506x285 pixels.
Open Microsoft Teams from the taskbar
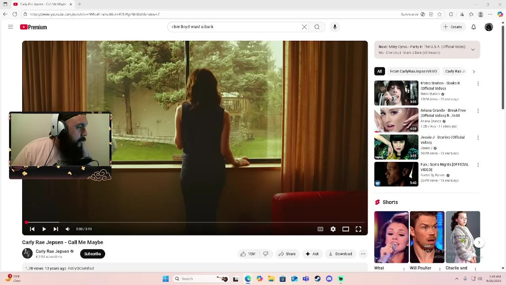(x=306, y=279)
